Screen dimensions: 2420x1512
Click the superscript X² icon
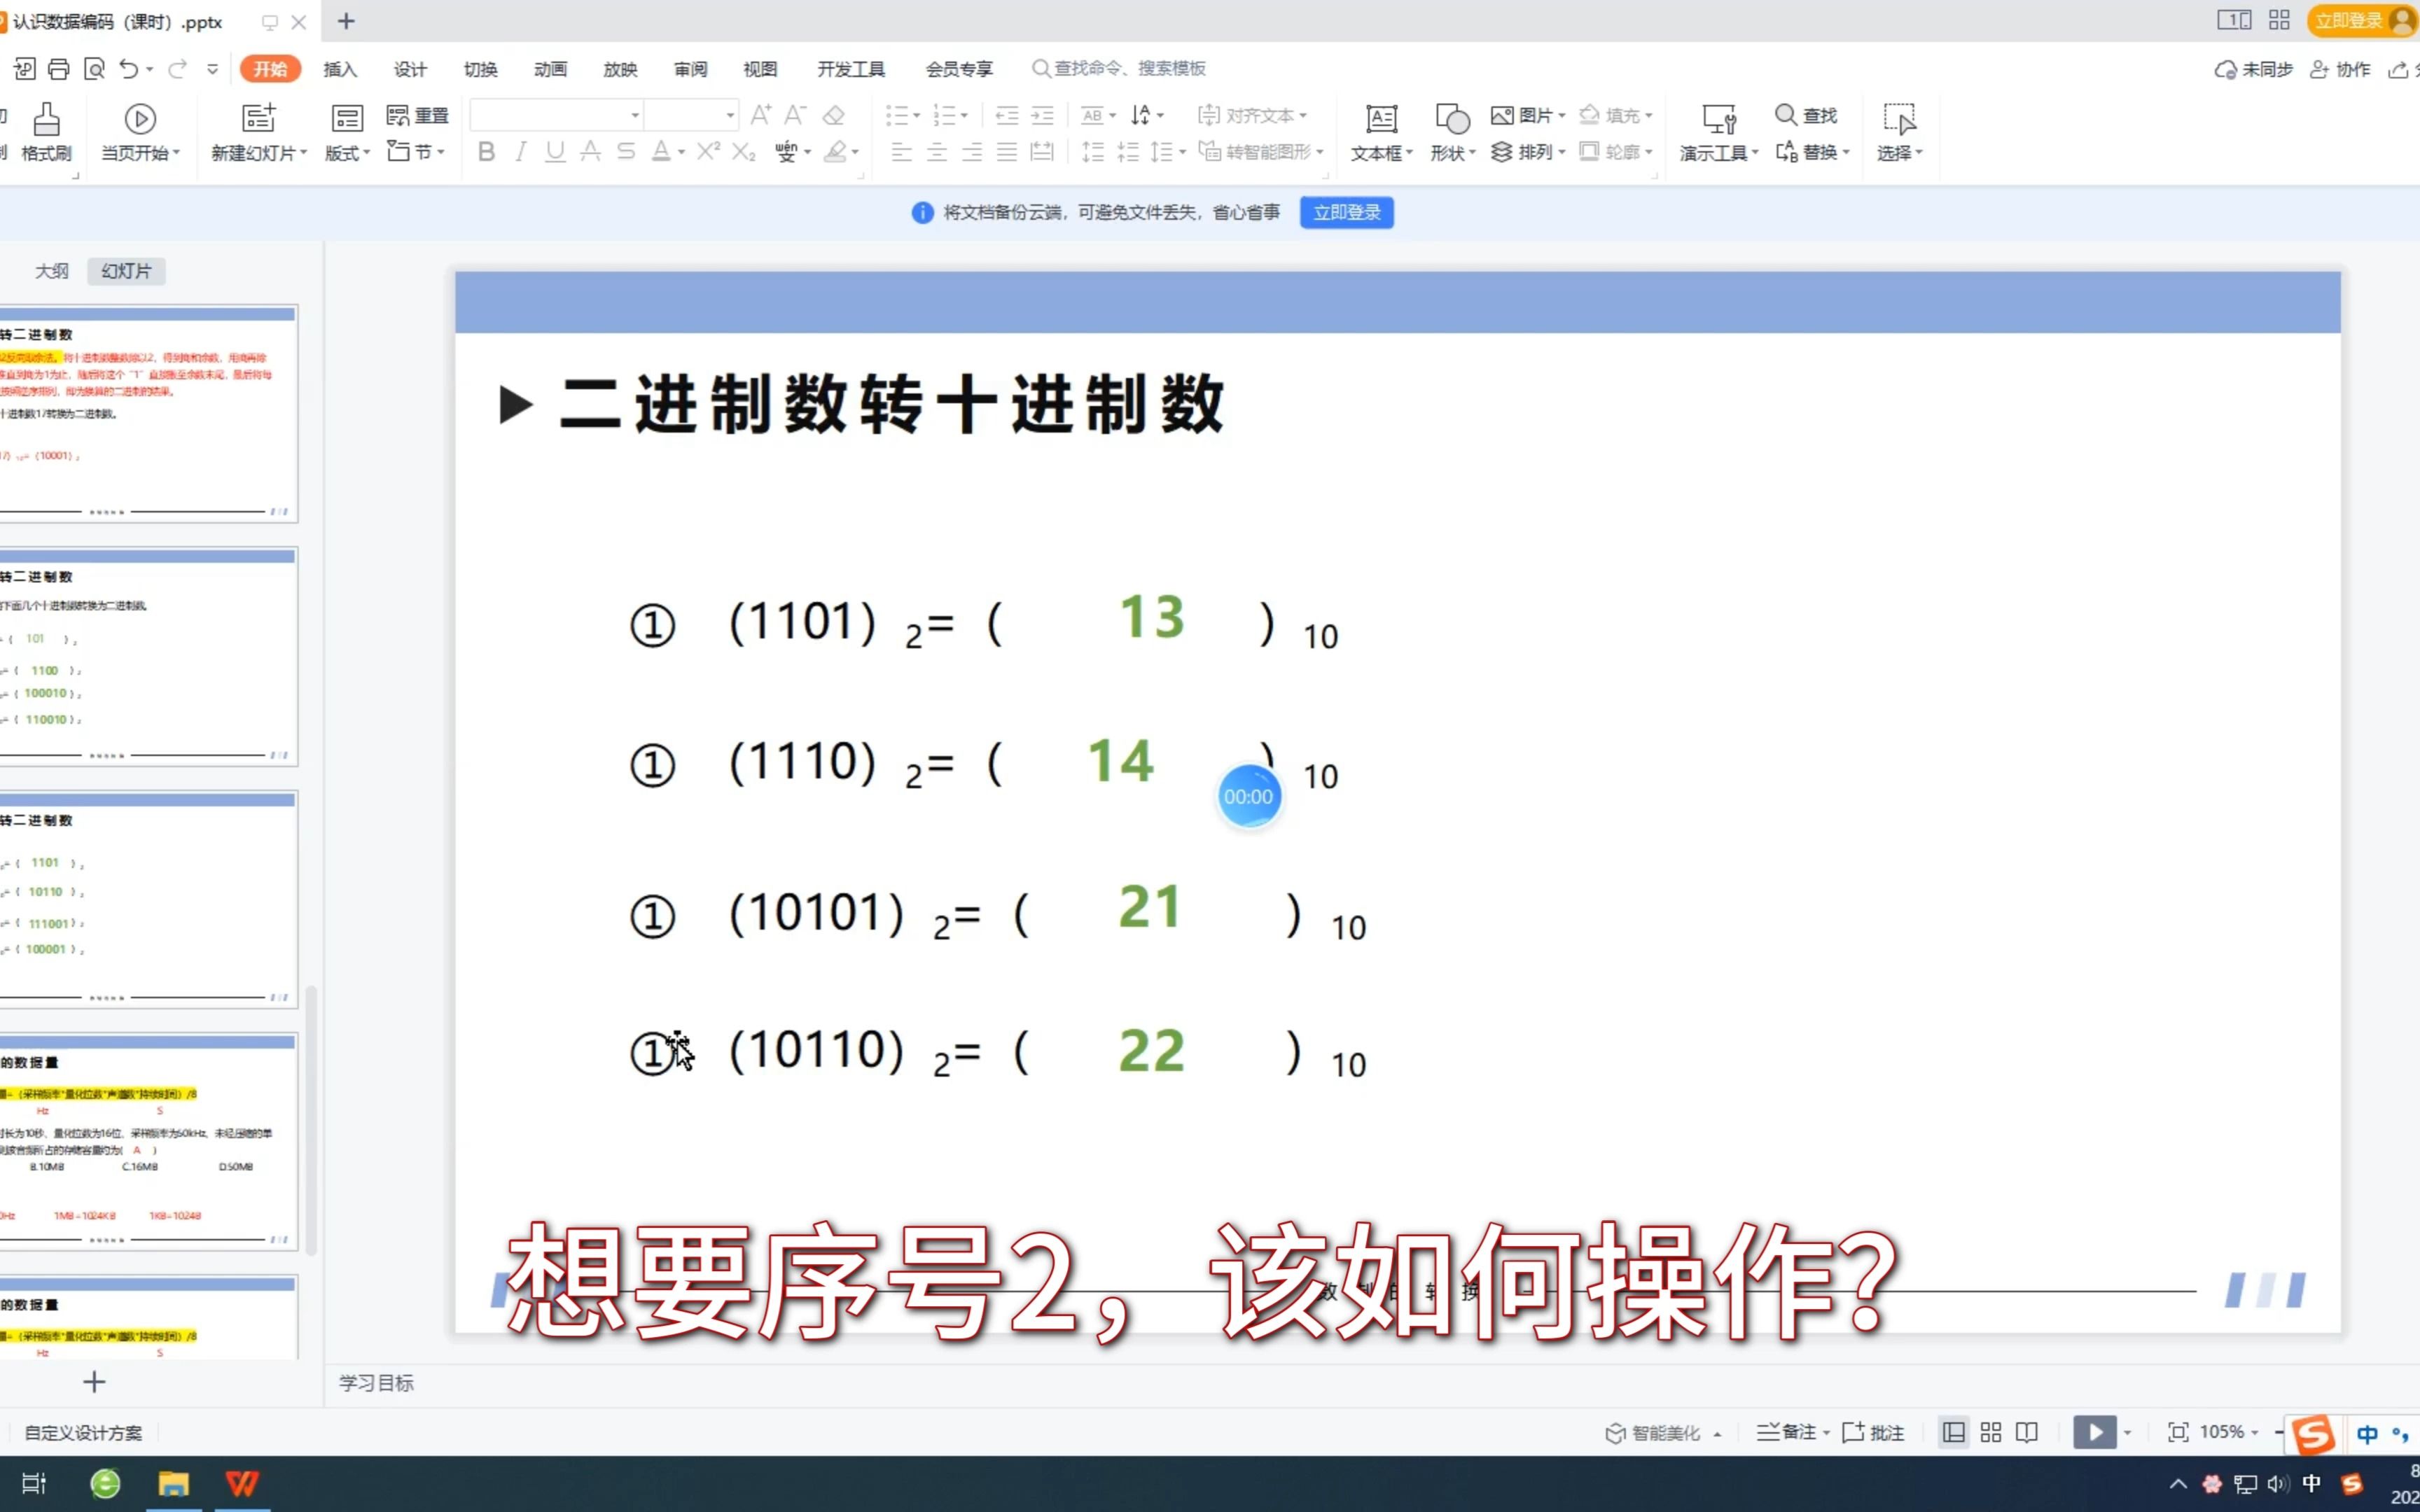pyautogui.click(x=708, y=151)
